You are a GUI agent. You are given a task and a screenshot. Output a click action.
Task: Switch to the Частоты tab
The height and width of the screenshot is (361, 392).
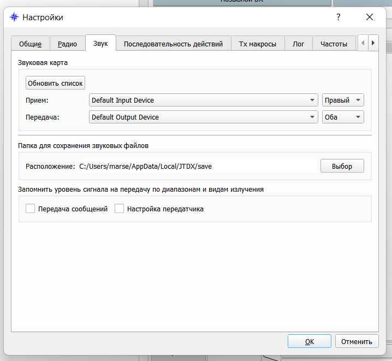(x=334, y=44)
